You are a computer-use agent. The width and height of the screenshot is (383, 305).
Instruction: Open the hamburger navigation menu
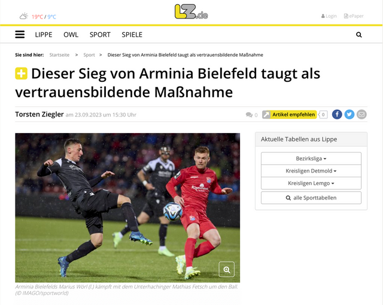(20, 35)
